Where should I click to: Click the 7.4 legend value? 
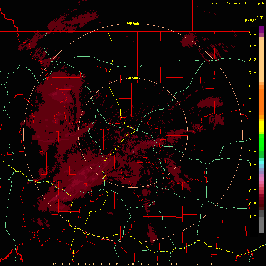253,73
